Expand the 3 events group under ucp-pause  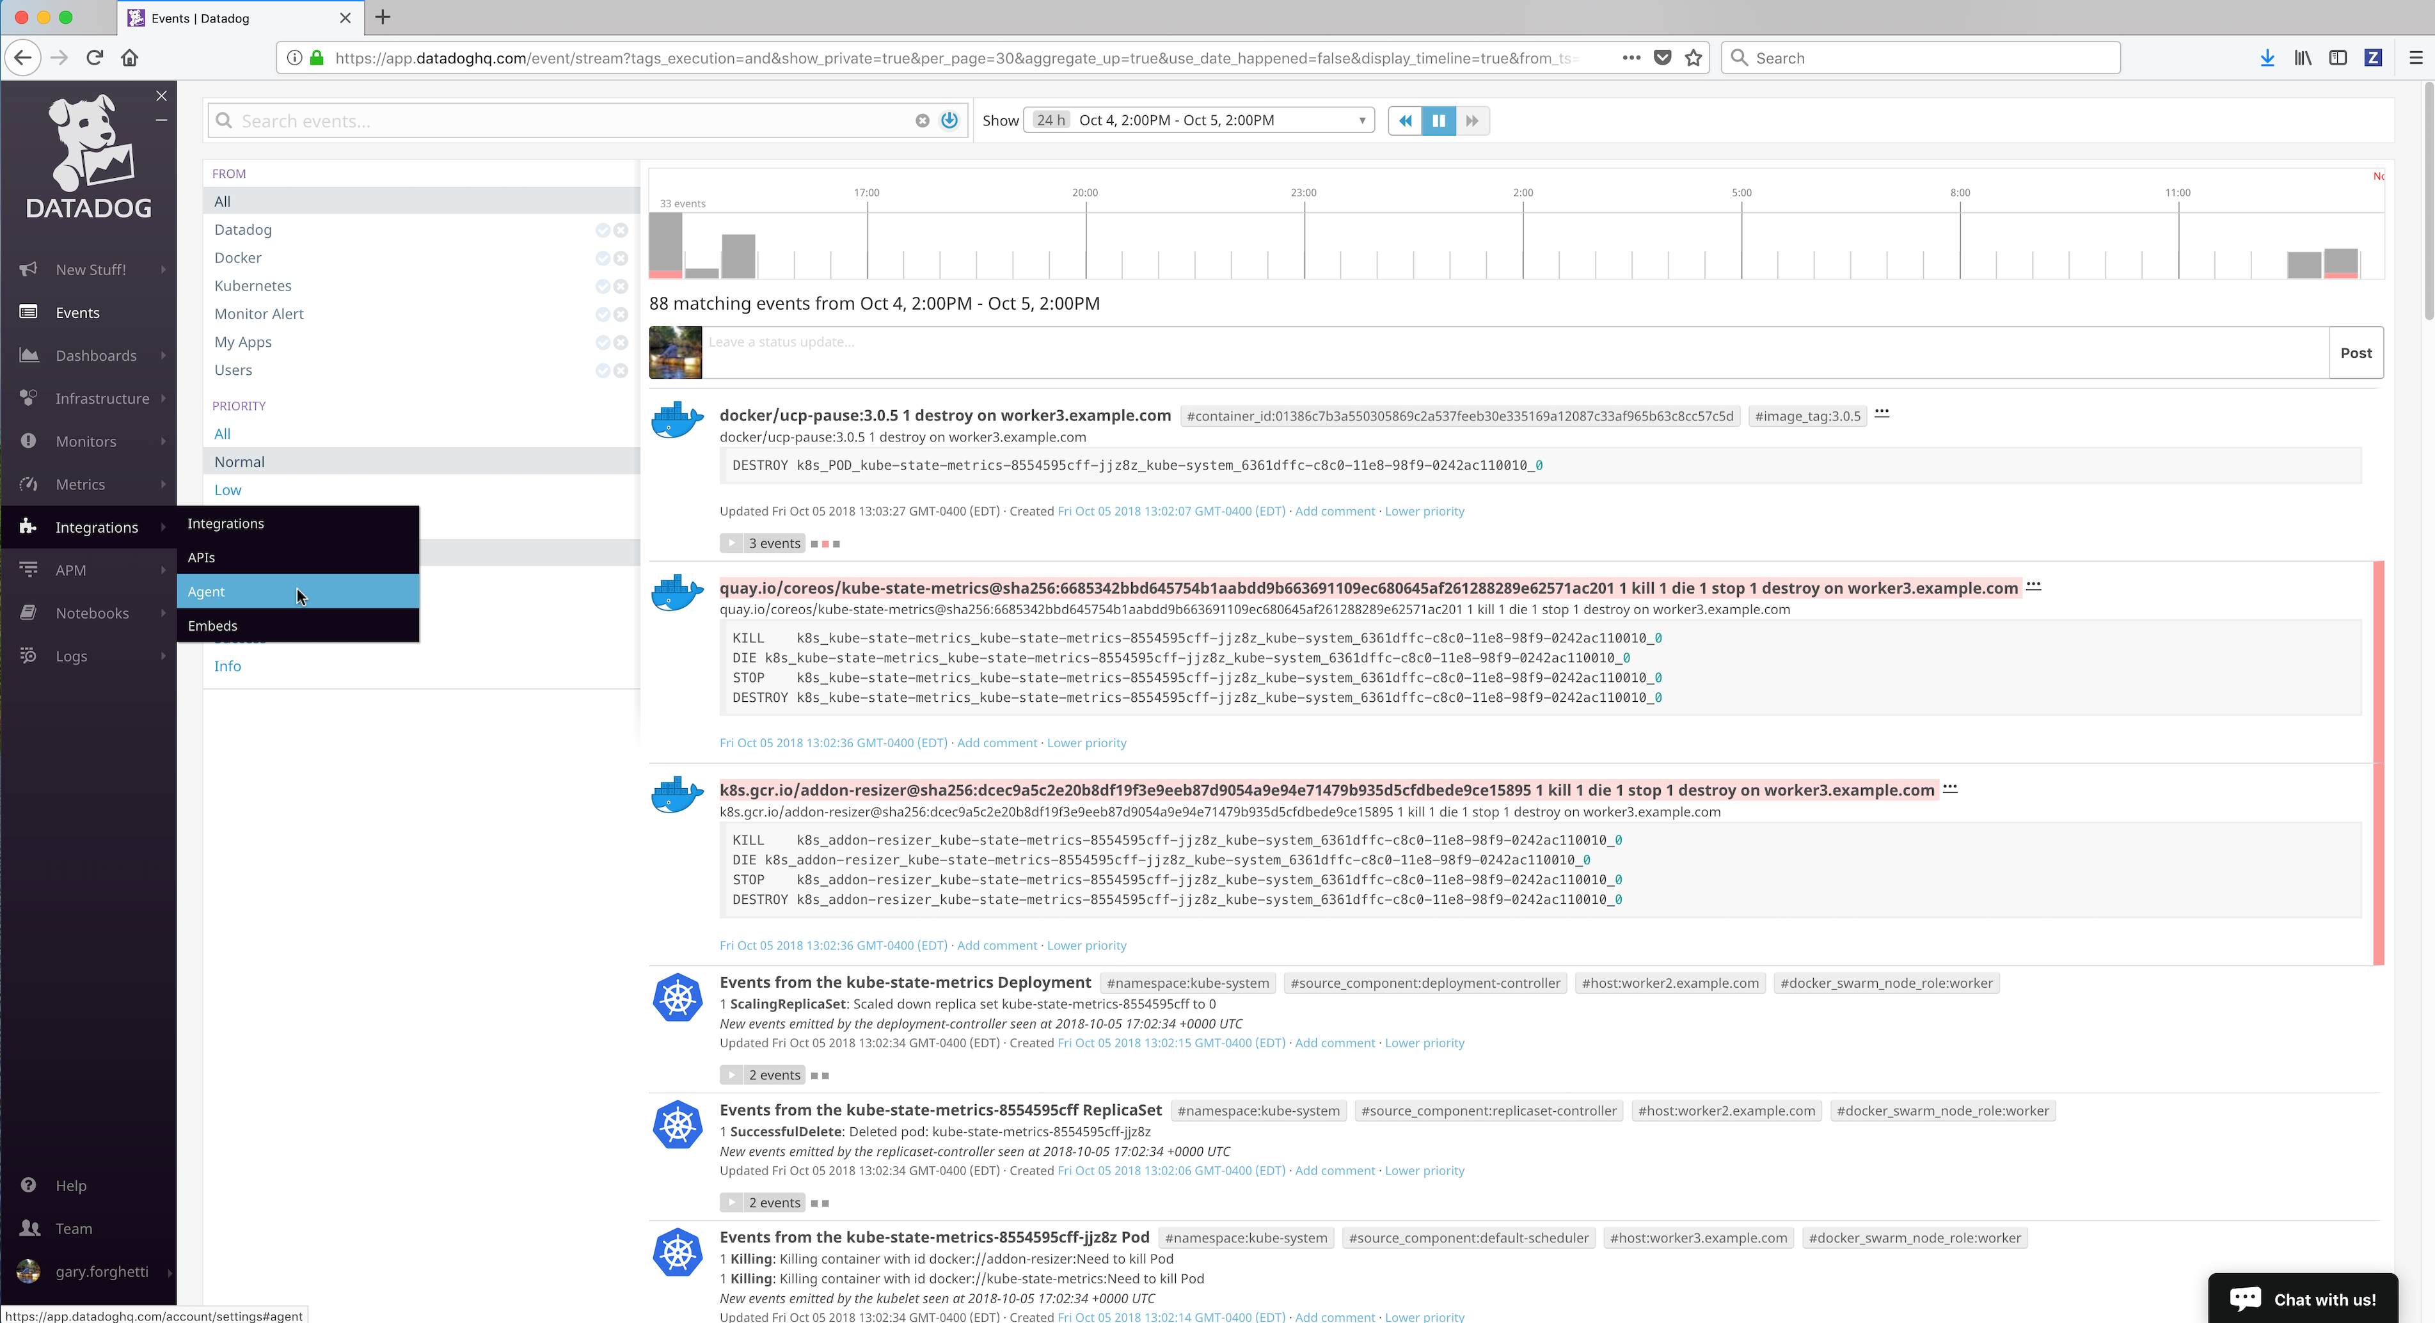763,543
